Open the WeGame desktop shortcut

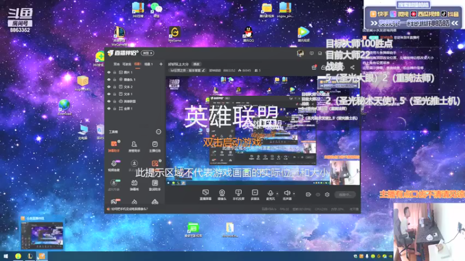click(175, 34)
